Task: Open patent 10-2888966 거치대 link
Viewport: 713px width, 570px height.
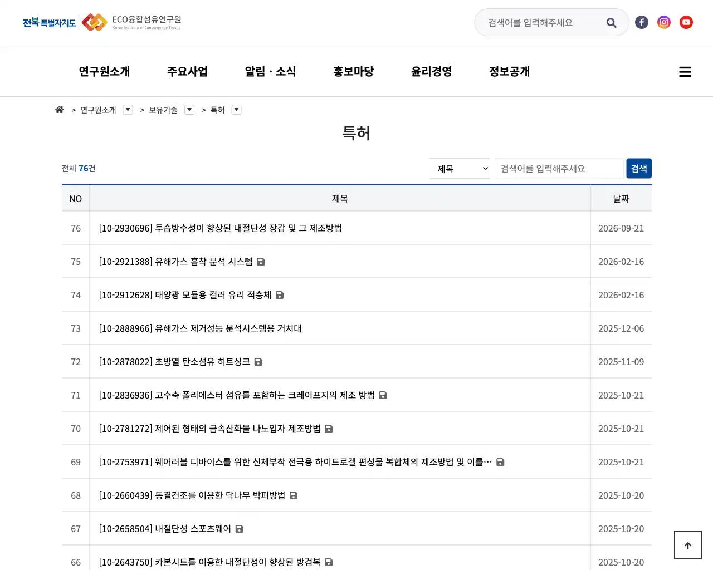Action: click(x=201, y=328)
